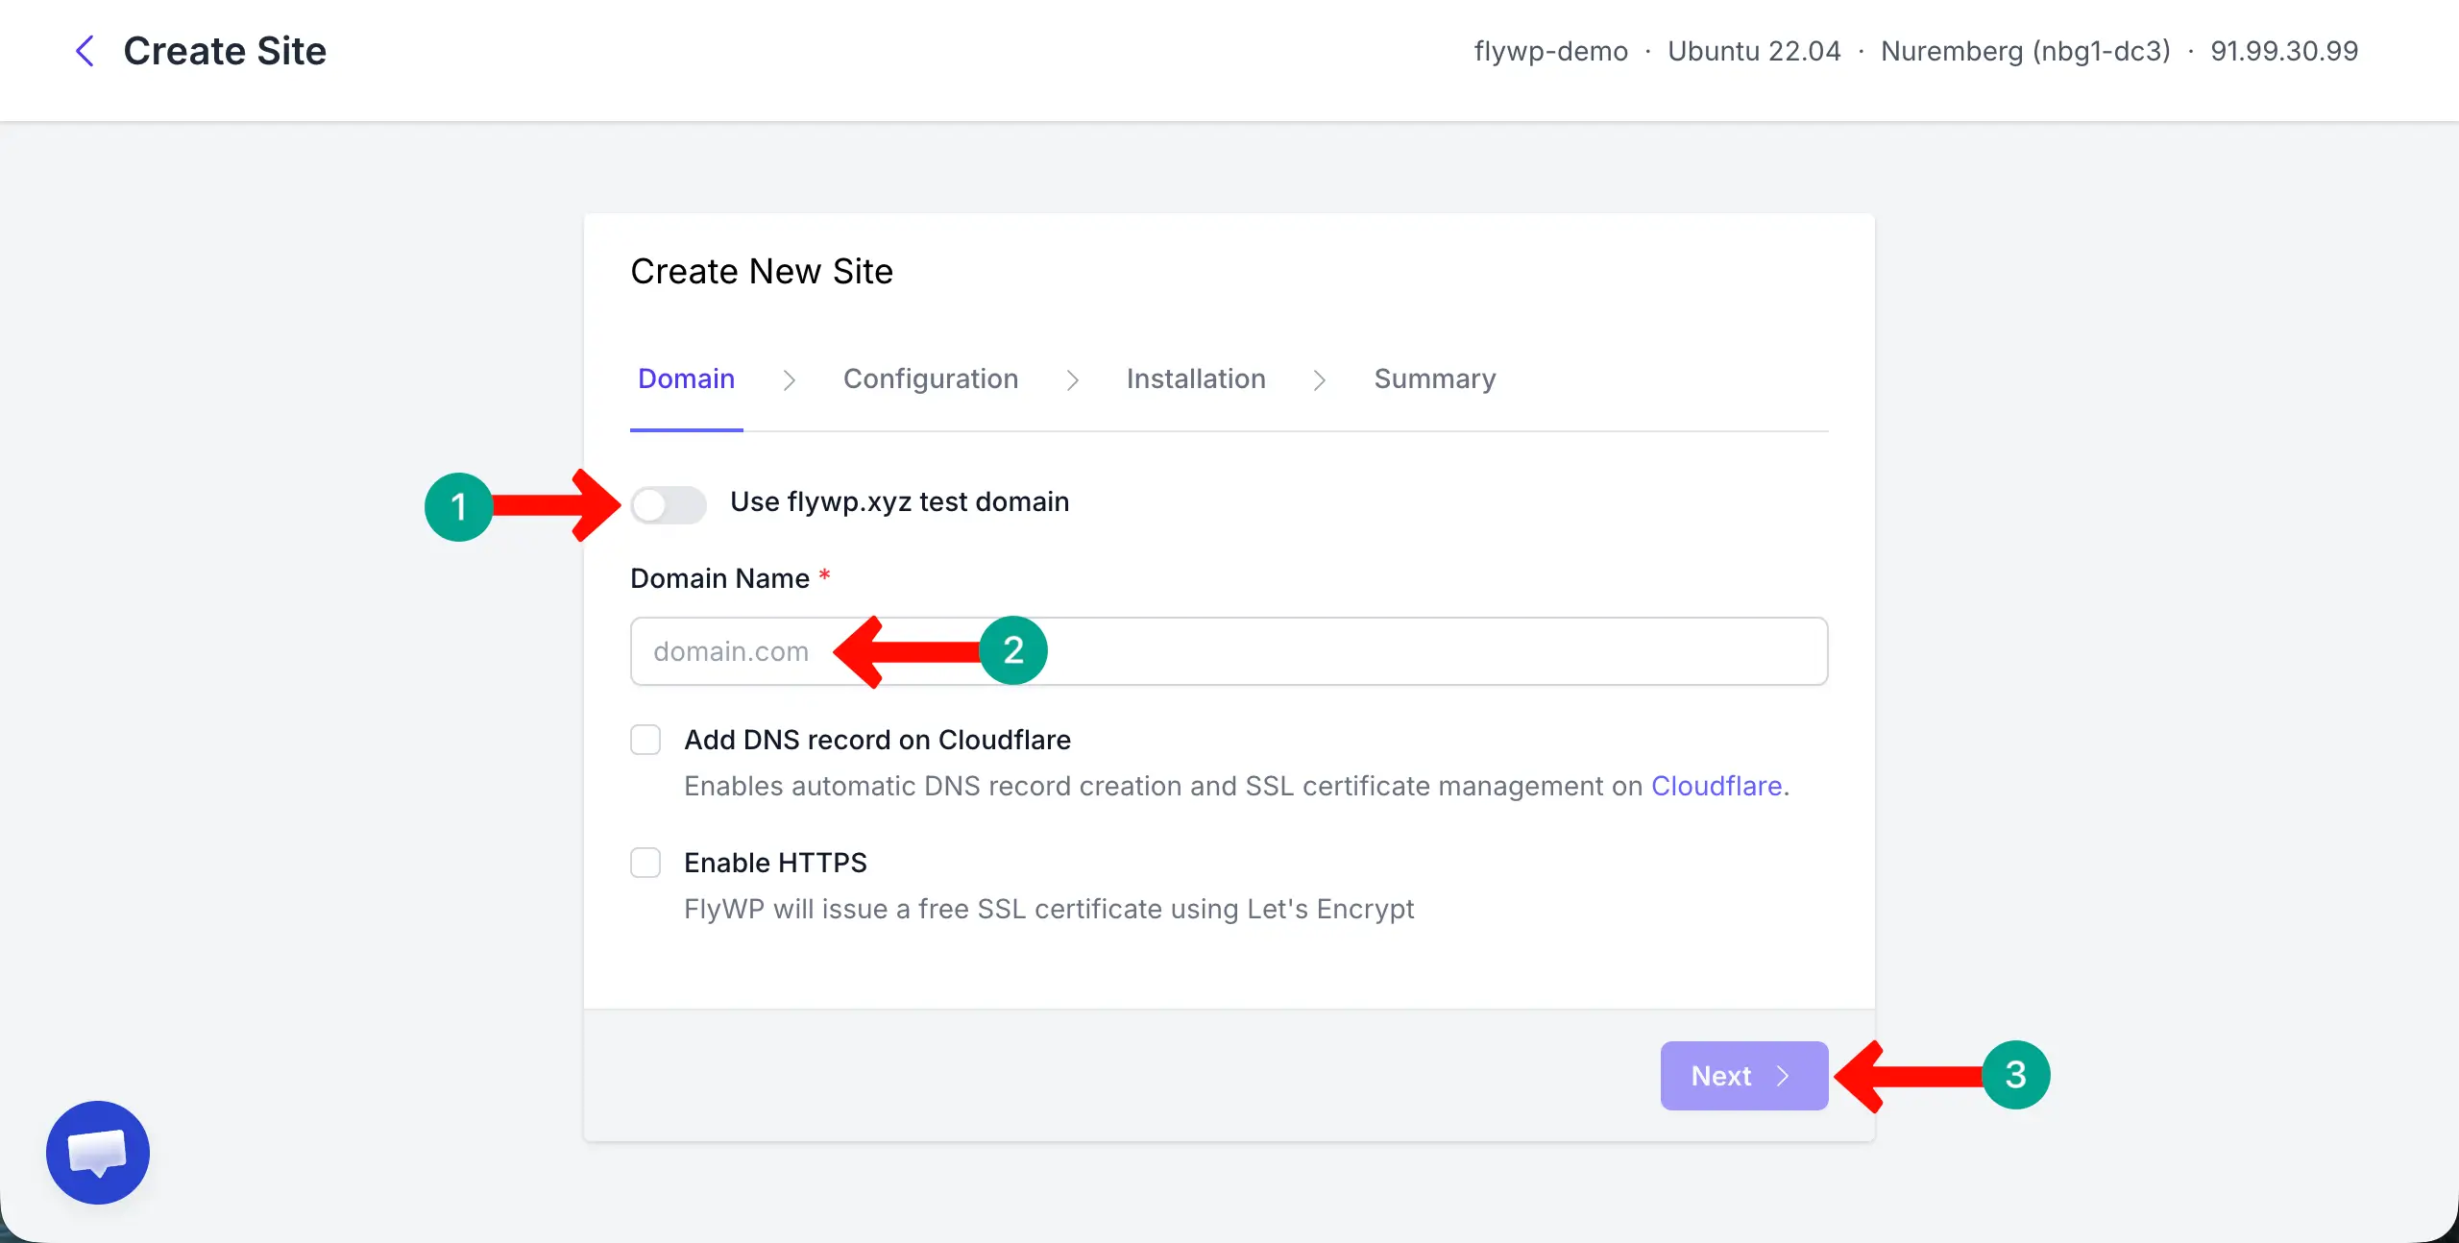Click the 91.99.30.99 IP address
This screenshot has height=1243, width=2459.
point(2284,51)
